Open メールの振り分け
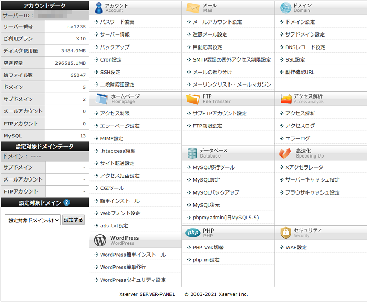The image size is (367, 302). (x=212, y=72)
